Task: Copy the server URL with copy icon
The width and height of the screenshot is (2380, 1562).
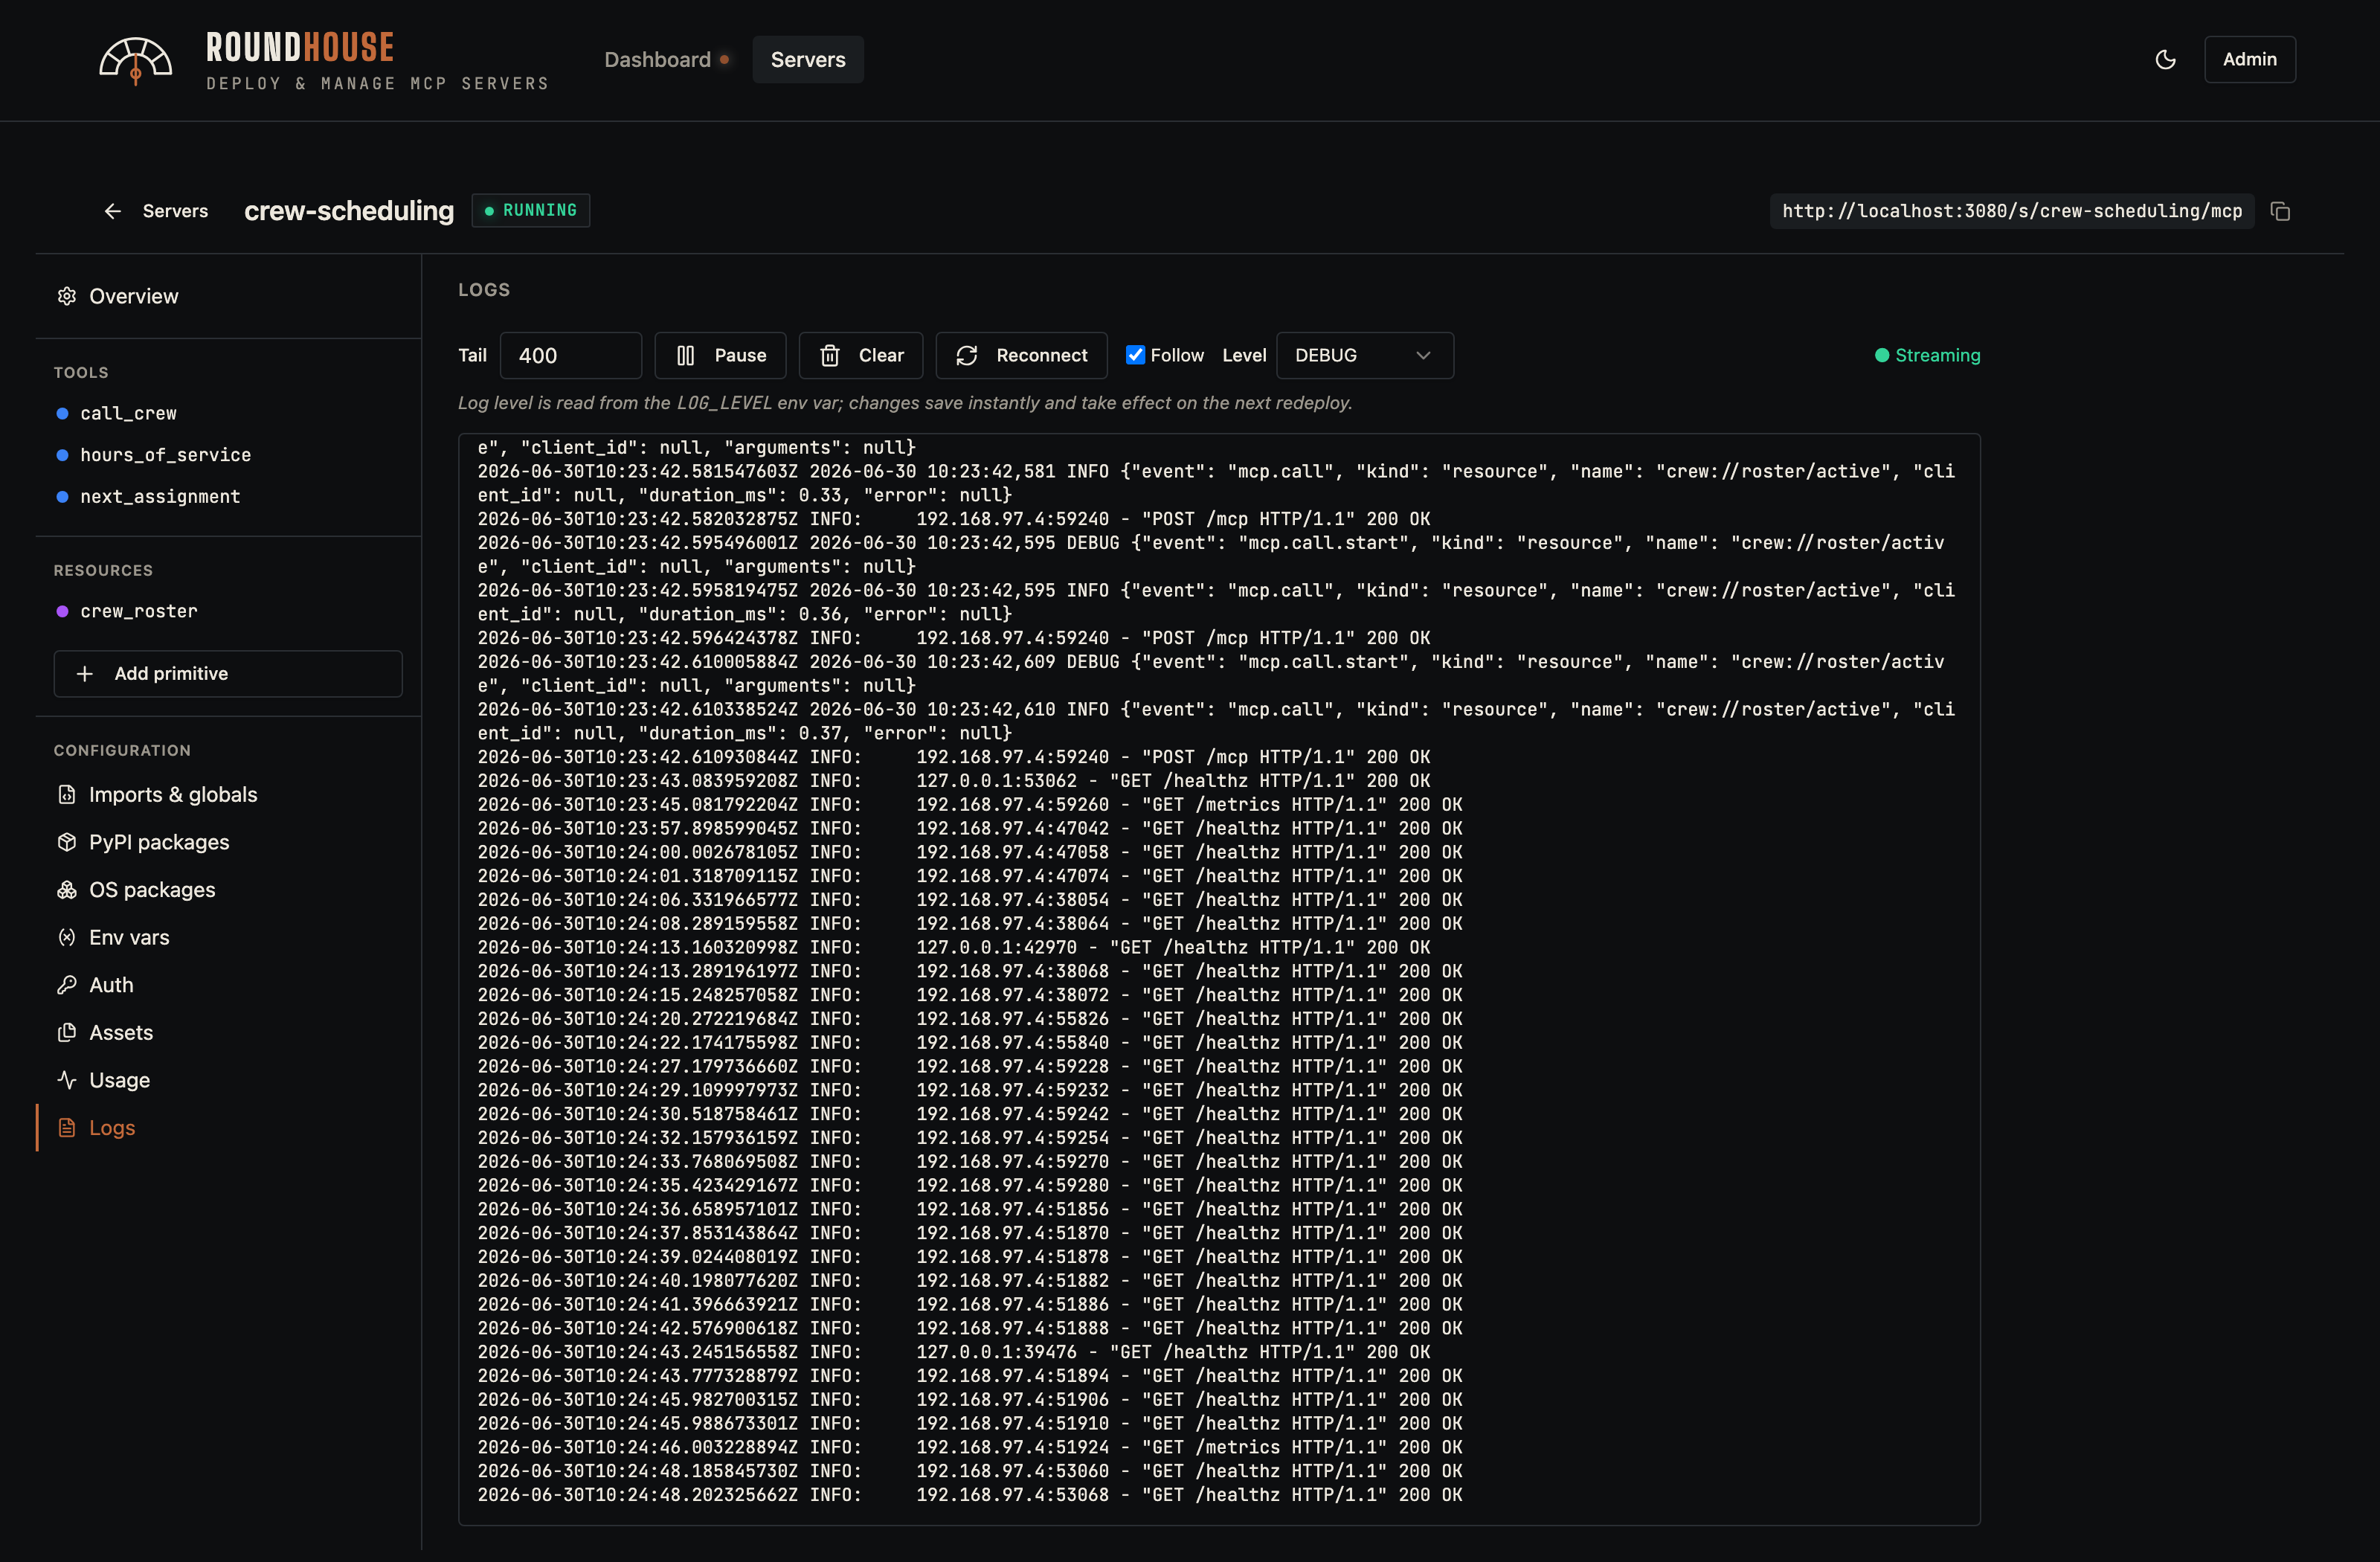Action: 2280,211
